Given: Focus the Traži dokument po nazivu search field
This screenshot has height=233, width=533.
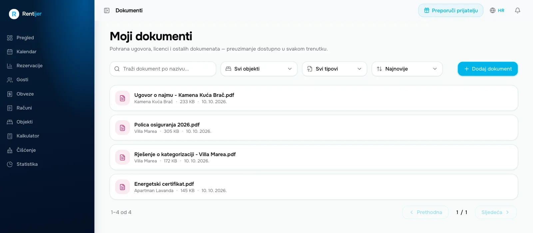Looking at the screenshot, I should click(x=163, y=69).
